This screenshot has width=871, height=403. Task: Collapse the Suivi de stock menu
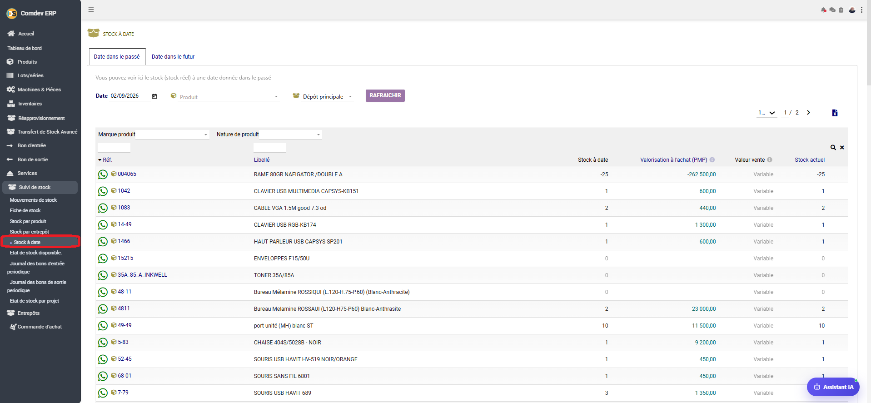click(x=40, y=187)
